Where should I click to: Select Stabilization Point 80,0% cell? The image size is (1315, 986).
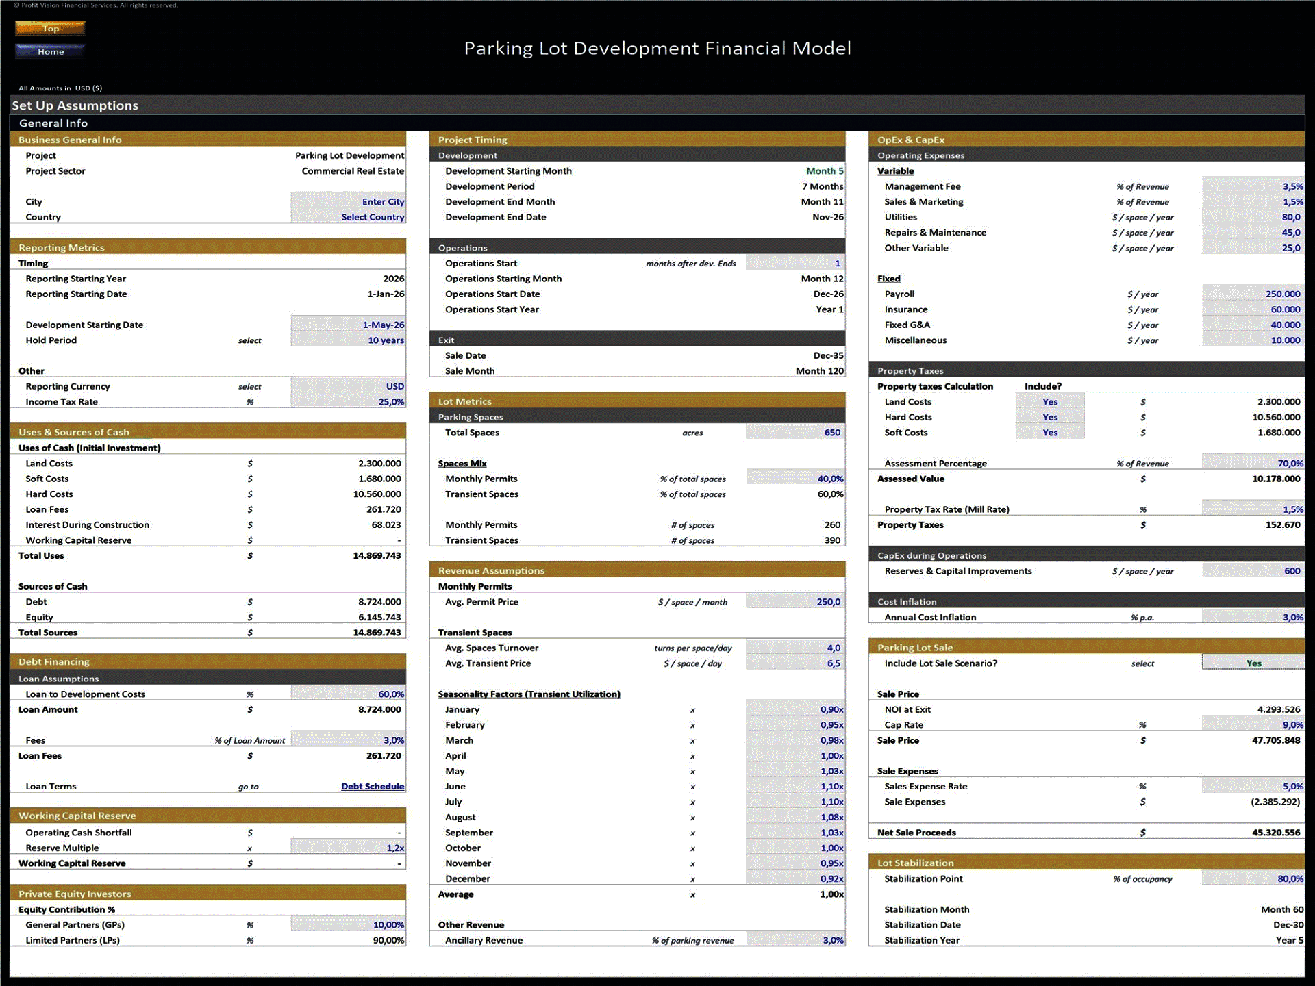point(1253,878)
